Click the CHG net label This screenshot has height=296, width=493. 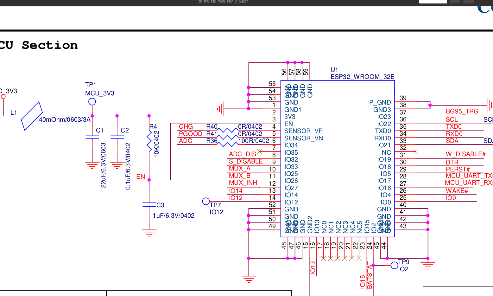pyautogui.click(x=186, y=126)
